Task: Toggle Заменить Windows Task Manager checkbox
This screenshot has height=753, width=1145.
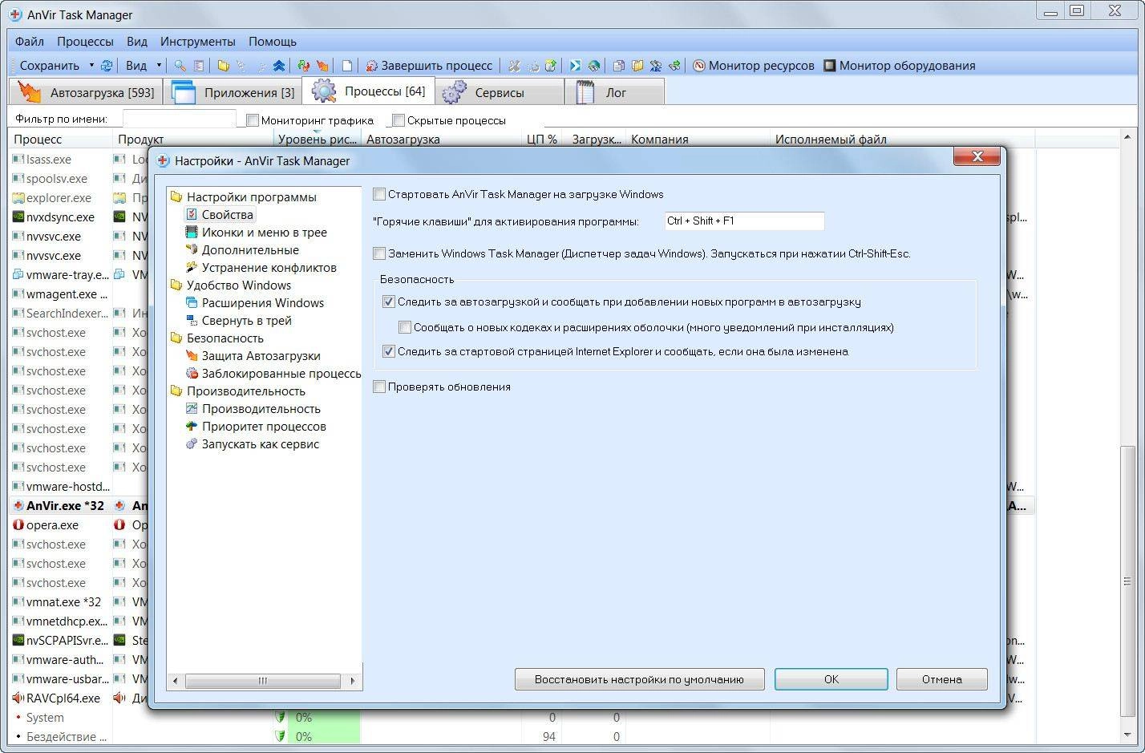Action: pyautogui.click(x=379, y=253)
